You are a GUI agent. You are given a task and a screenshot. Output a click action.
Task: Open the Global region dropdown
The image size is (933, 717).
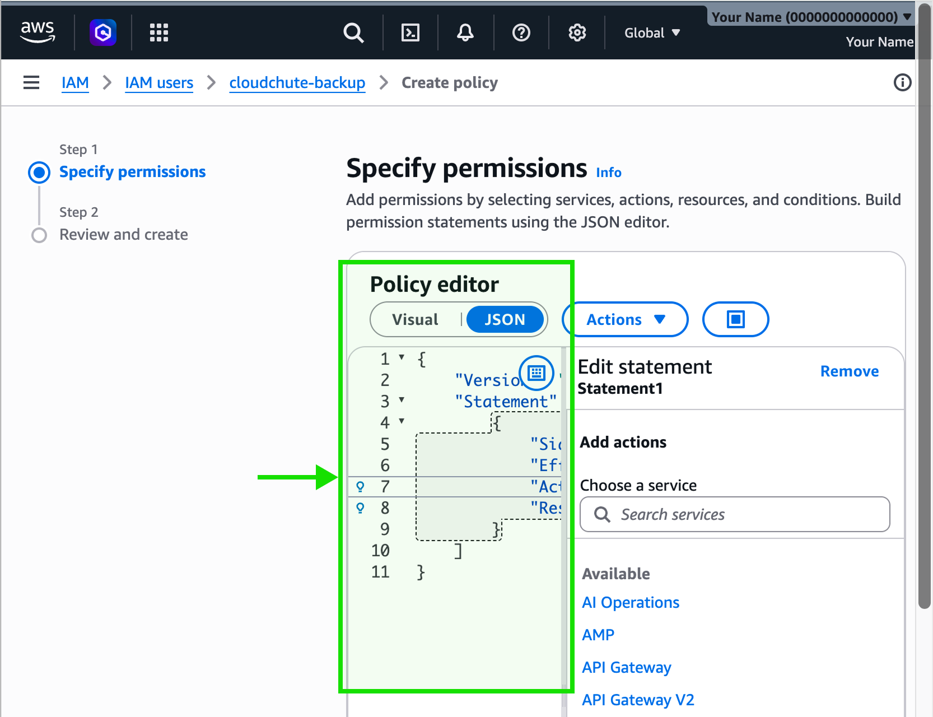tap(652, 32)
